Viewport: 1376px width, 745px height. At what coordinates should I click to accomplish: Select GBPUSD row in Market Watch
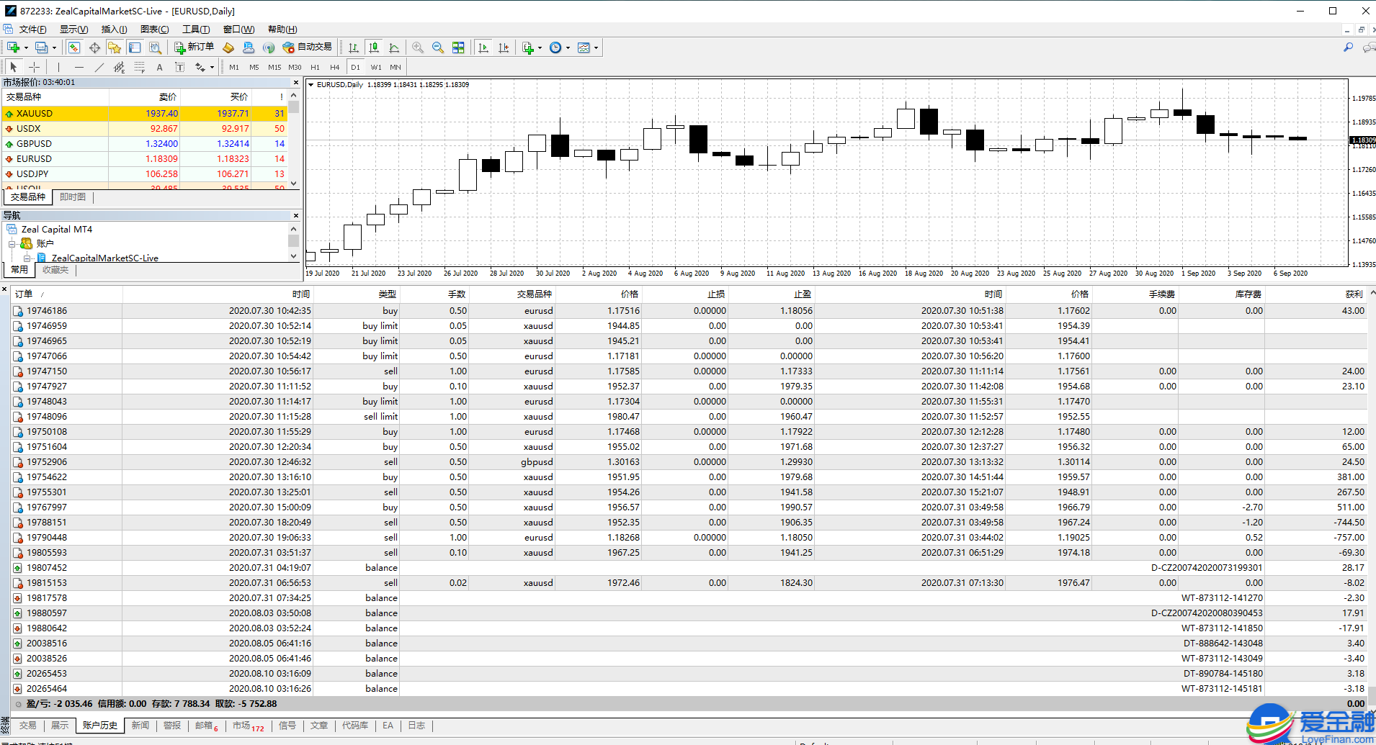144,144
